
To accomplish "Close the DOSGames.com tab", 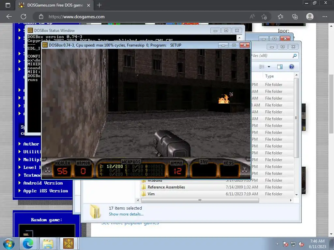I will (89, 5).
